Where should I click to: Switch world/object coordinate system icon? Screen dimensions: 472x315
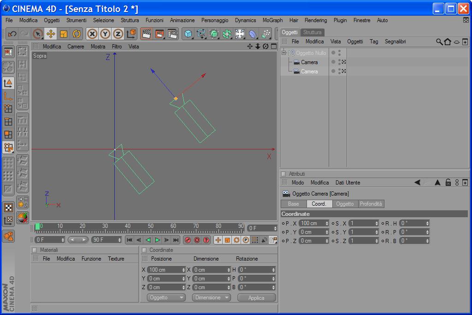click(x=131, y=34)
